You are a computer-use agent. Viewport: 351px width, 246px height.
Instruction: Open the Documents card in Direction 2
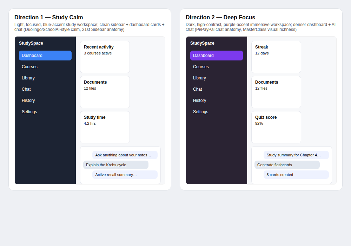(276, 92)
